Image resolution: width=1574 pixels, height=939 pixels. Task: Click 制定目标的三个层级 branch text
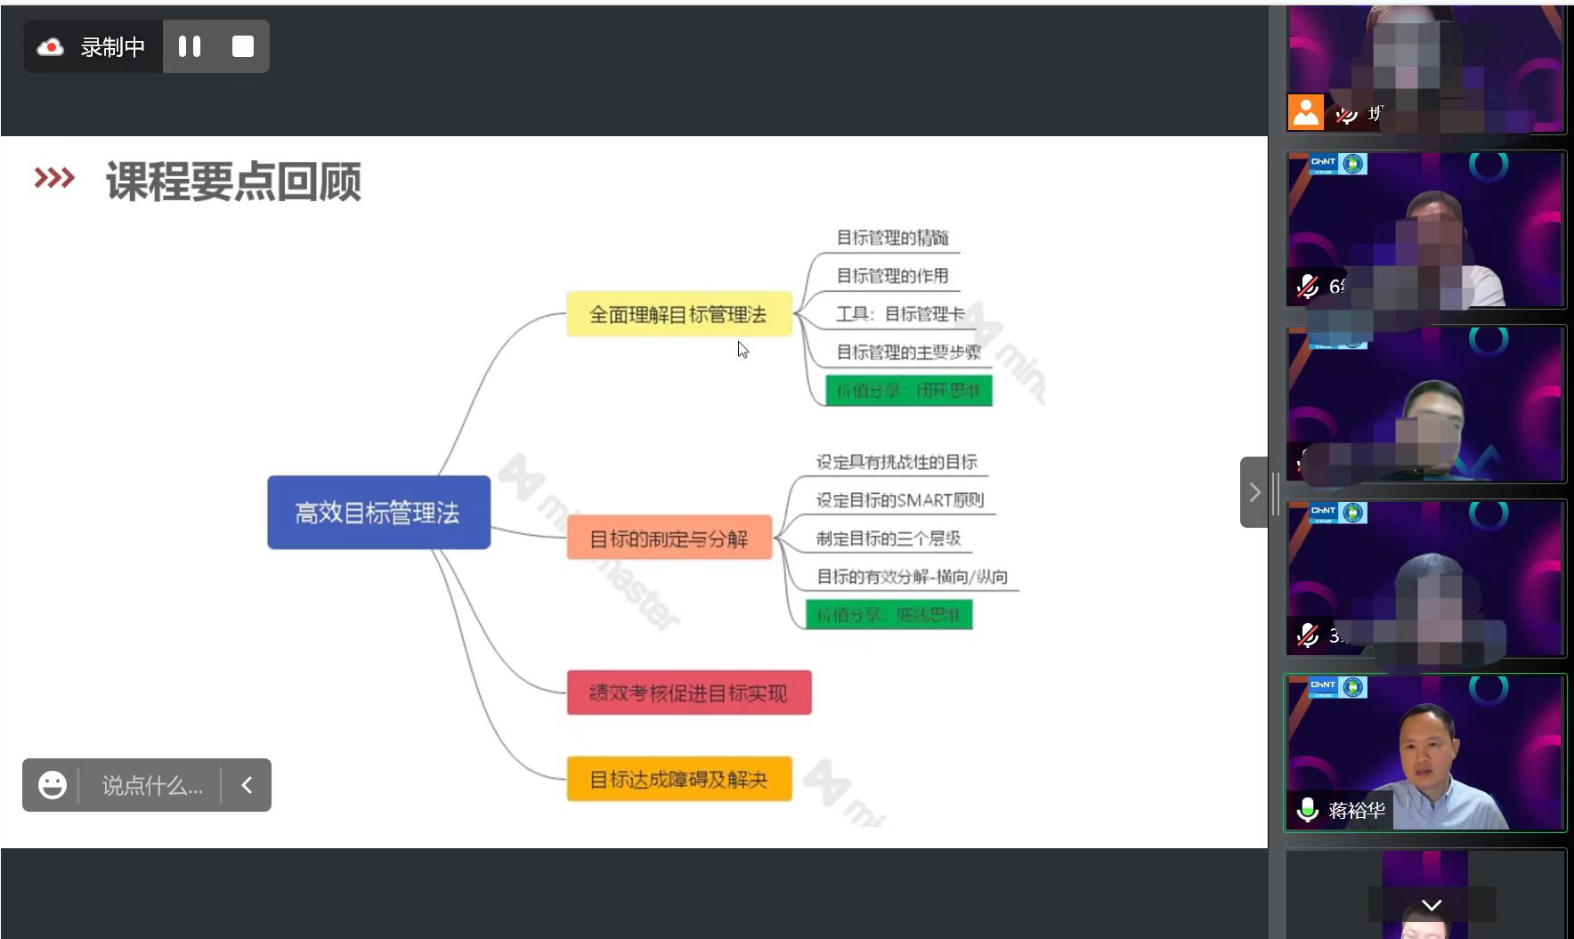pos(888,538)
